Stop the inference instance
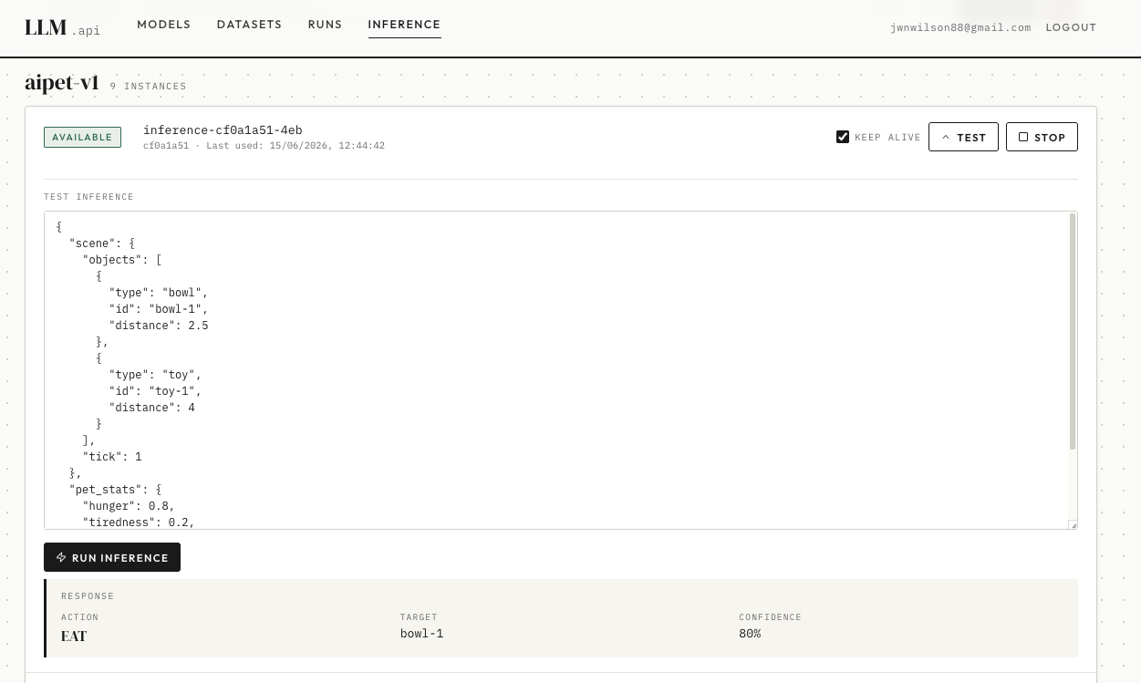This screenshot has width=1141, height=683. point(1042,137)
